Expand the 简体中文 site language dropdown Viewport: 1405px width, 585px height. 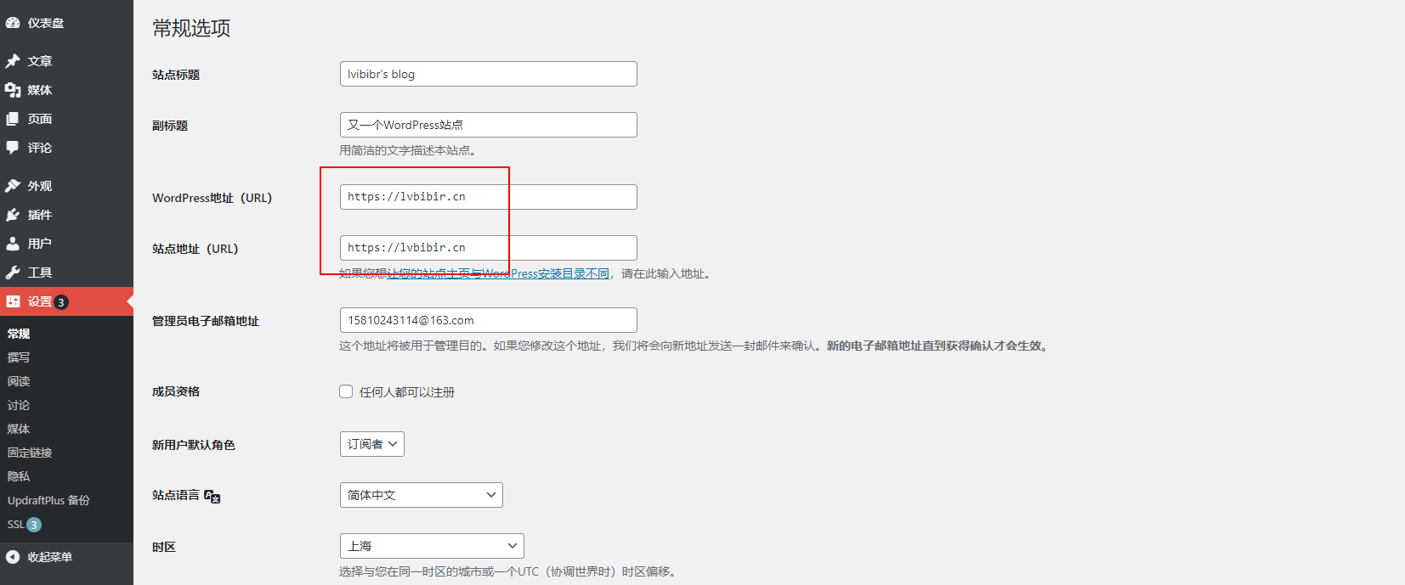click(x=421, y=495)
